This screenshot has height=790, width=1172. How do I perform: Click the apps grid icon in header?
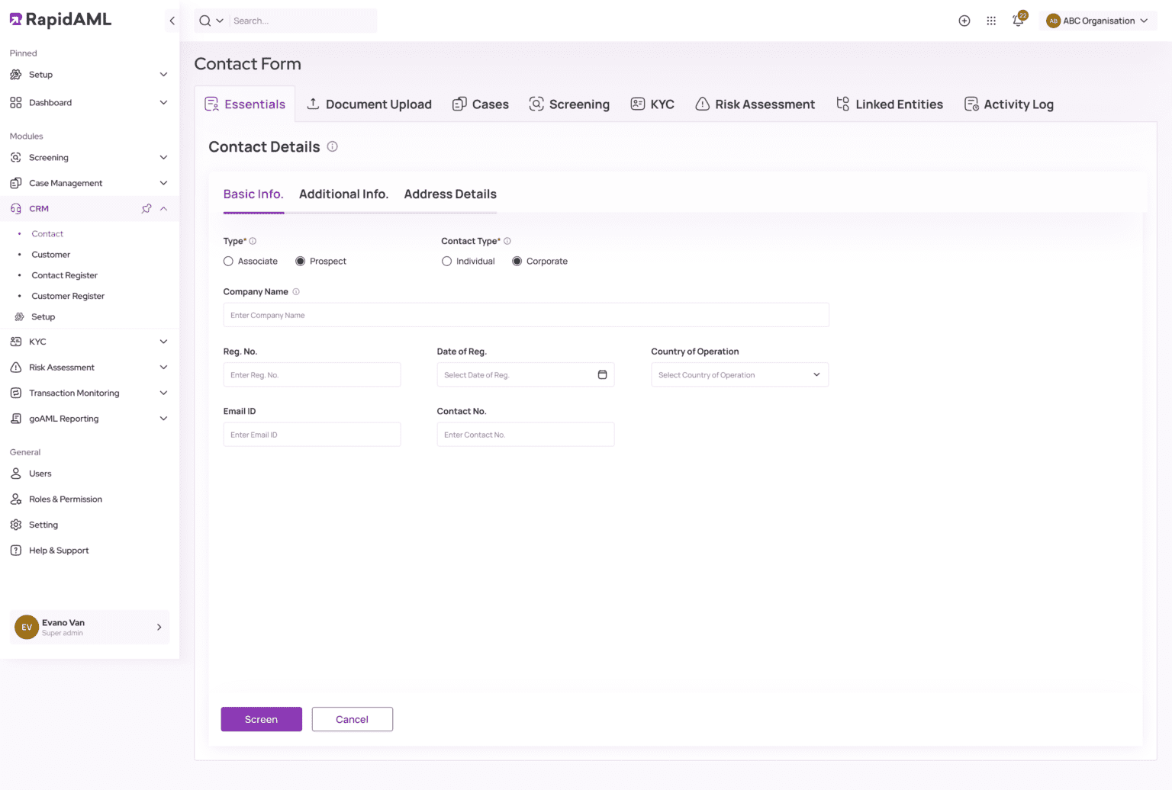[x=991, y=21]
